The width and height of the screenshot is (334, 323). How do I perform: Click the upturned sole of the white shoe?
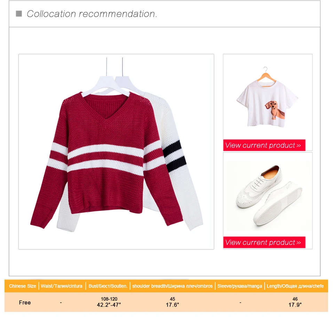(277, 204)
